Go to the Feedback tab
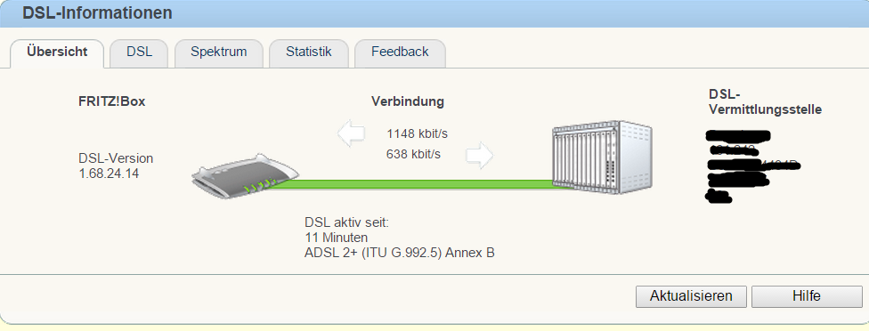The image size is (869, 331). click(x=400, y=52)
